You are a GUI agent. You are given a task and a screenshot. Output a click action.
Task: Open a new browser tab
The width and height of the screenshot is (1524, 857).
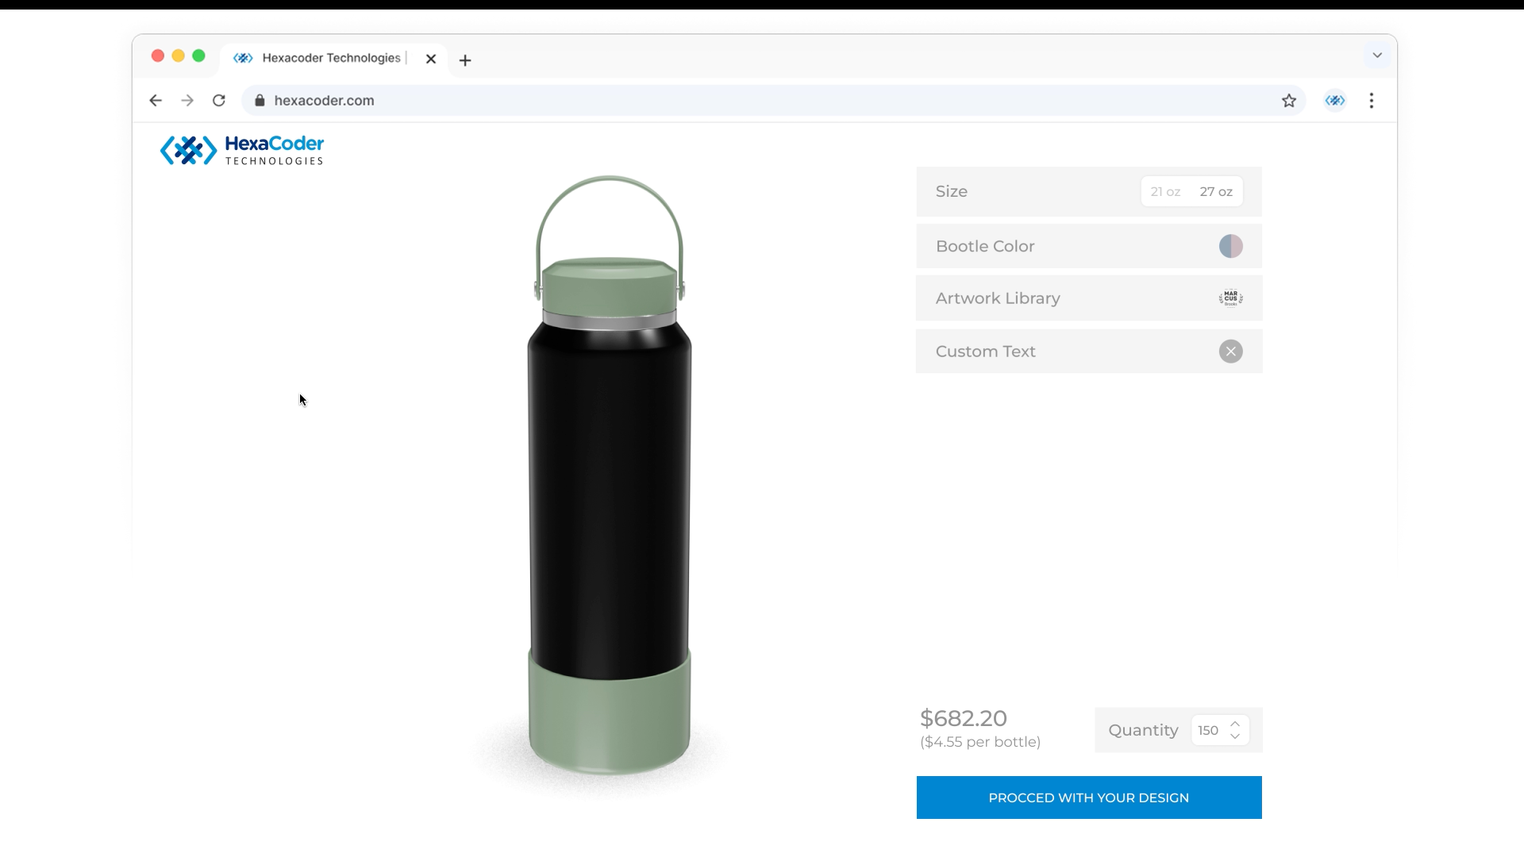point(465,60)
